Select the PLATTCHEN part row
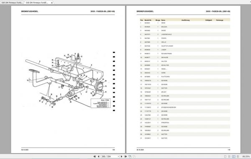Viewport: 251px width, 159px height. (185, 77)
